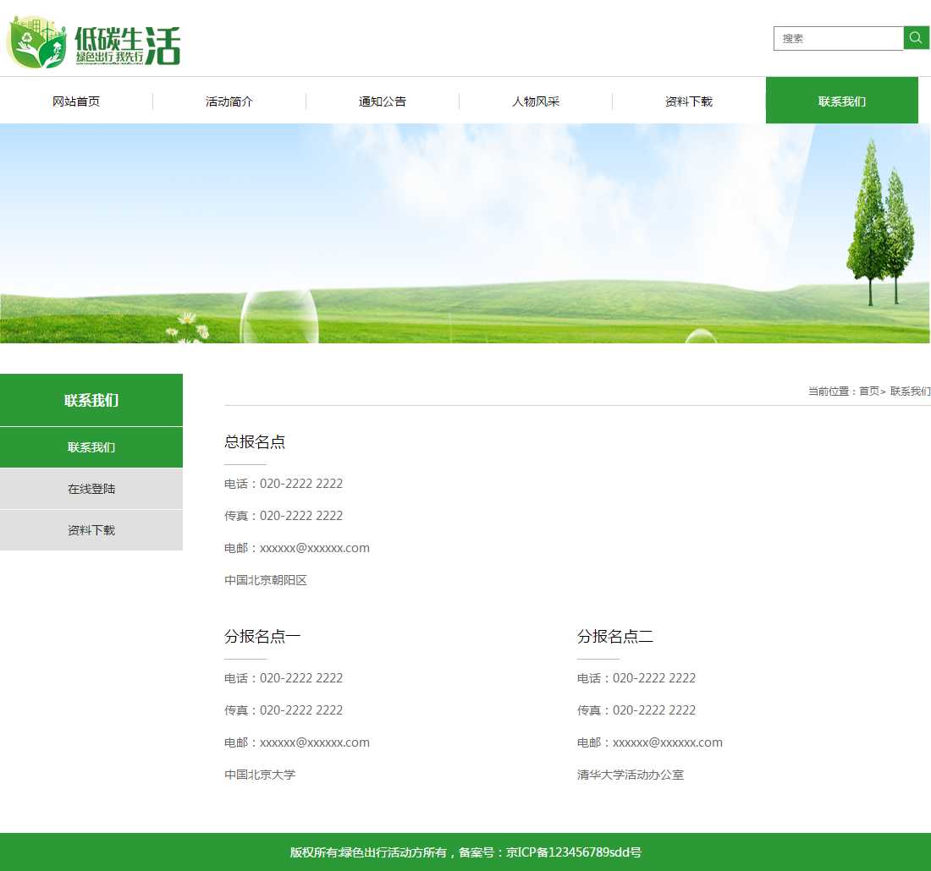Click the green magnifier search button

(x=916, y=38)
